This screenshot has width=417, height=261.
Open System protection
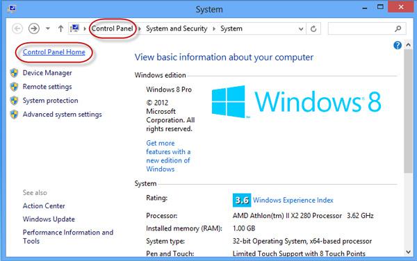click(51, 101)
